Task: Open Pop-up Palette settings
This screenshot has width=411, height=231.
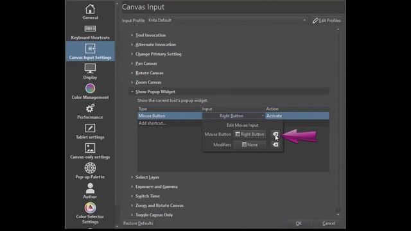Action: point(90,171)
